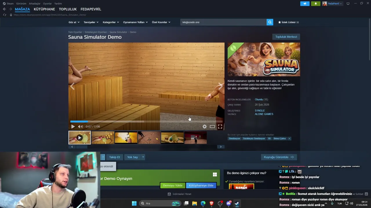371x208 pixels.
Task: Seek on the trailer progress bar
Action: [146, 122]
